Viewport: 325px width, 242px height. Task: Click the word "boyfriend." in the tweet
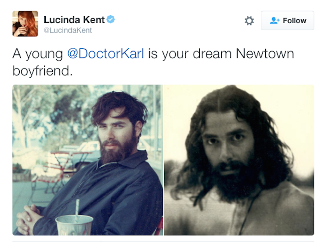(x=42, y=71)
